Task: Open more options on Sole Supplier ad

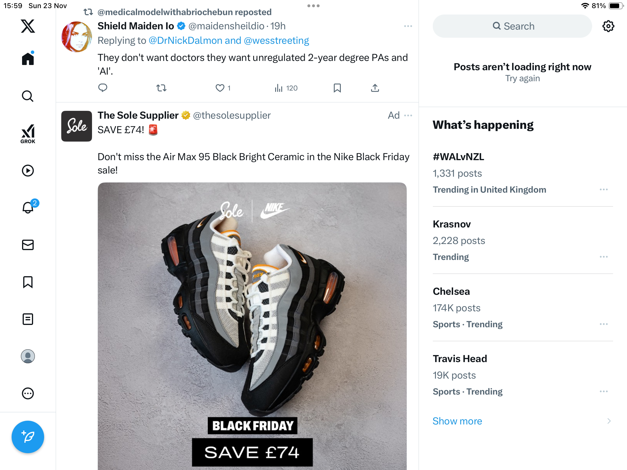Action: click(x=408, y=115)
